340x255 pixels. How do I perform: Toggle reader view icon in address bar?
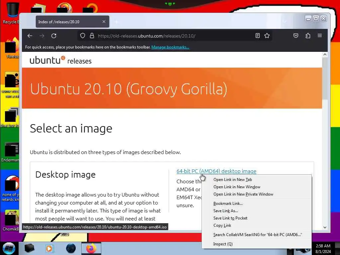pos(257,36)
